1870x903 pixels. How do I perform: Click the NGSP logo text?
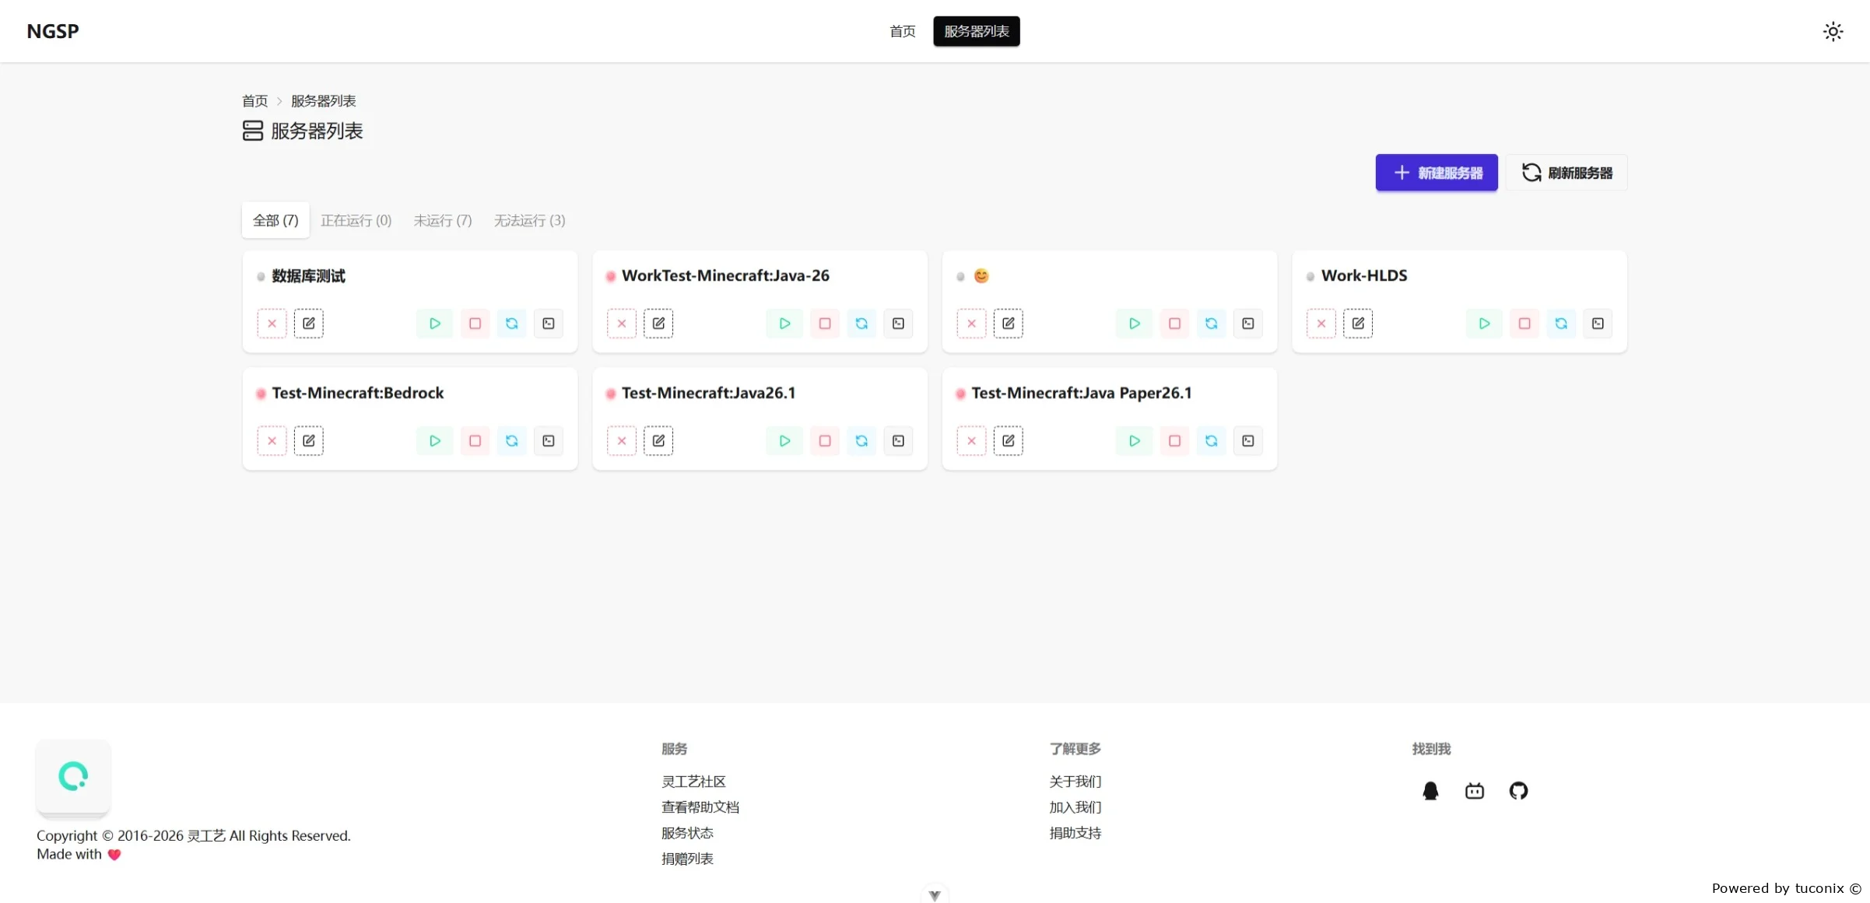[53, 31]
